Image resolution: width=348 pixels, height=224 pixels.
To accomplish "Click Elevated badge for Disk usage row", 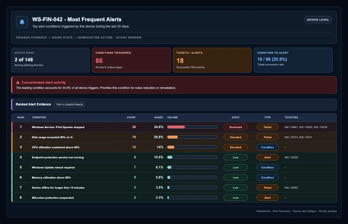I will click(x=235, y=137).
